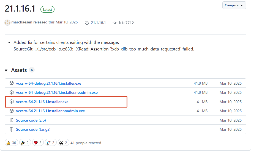
Task: Click the Mar 10, 2025 date of Source code (zip)
Action: pos(231,120)
